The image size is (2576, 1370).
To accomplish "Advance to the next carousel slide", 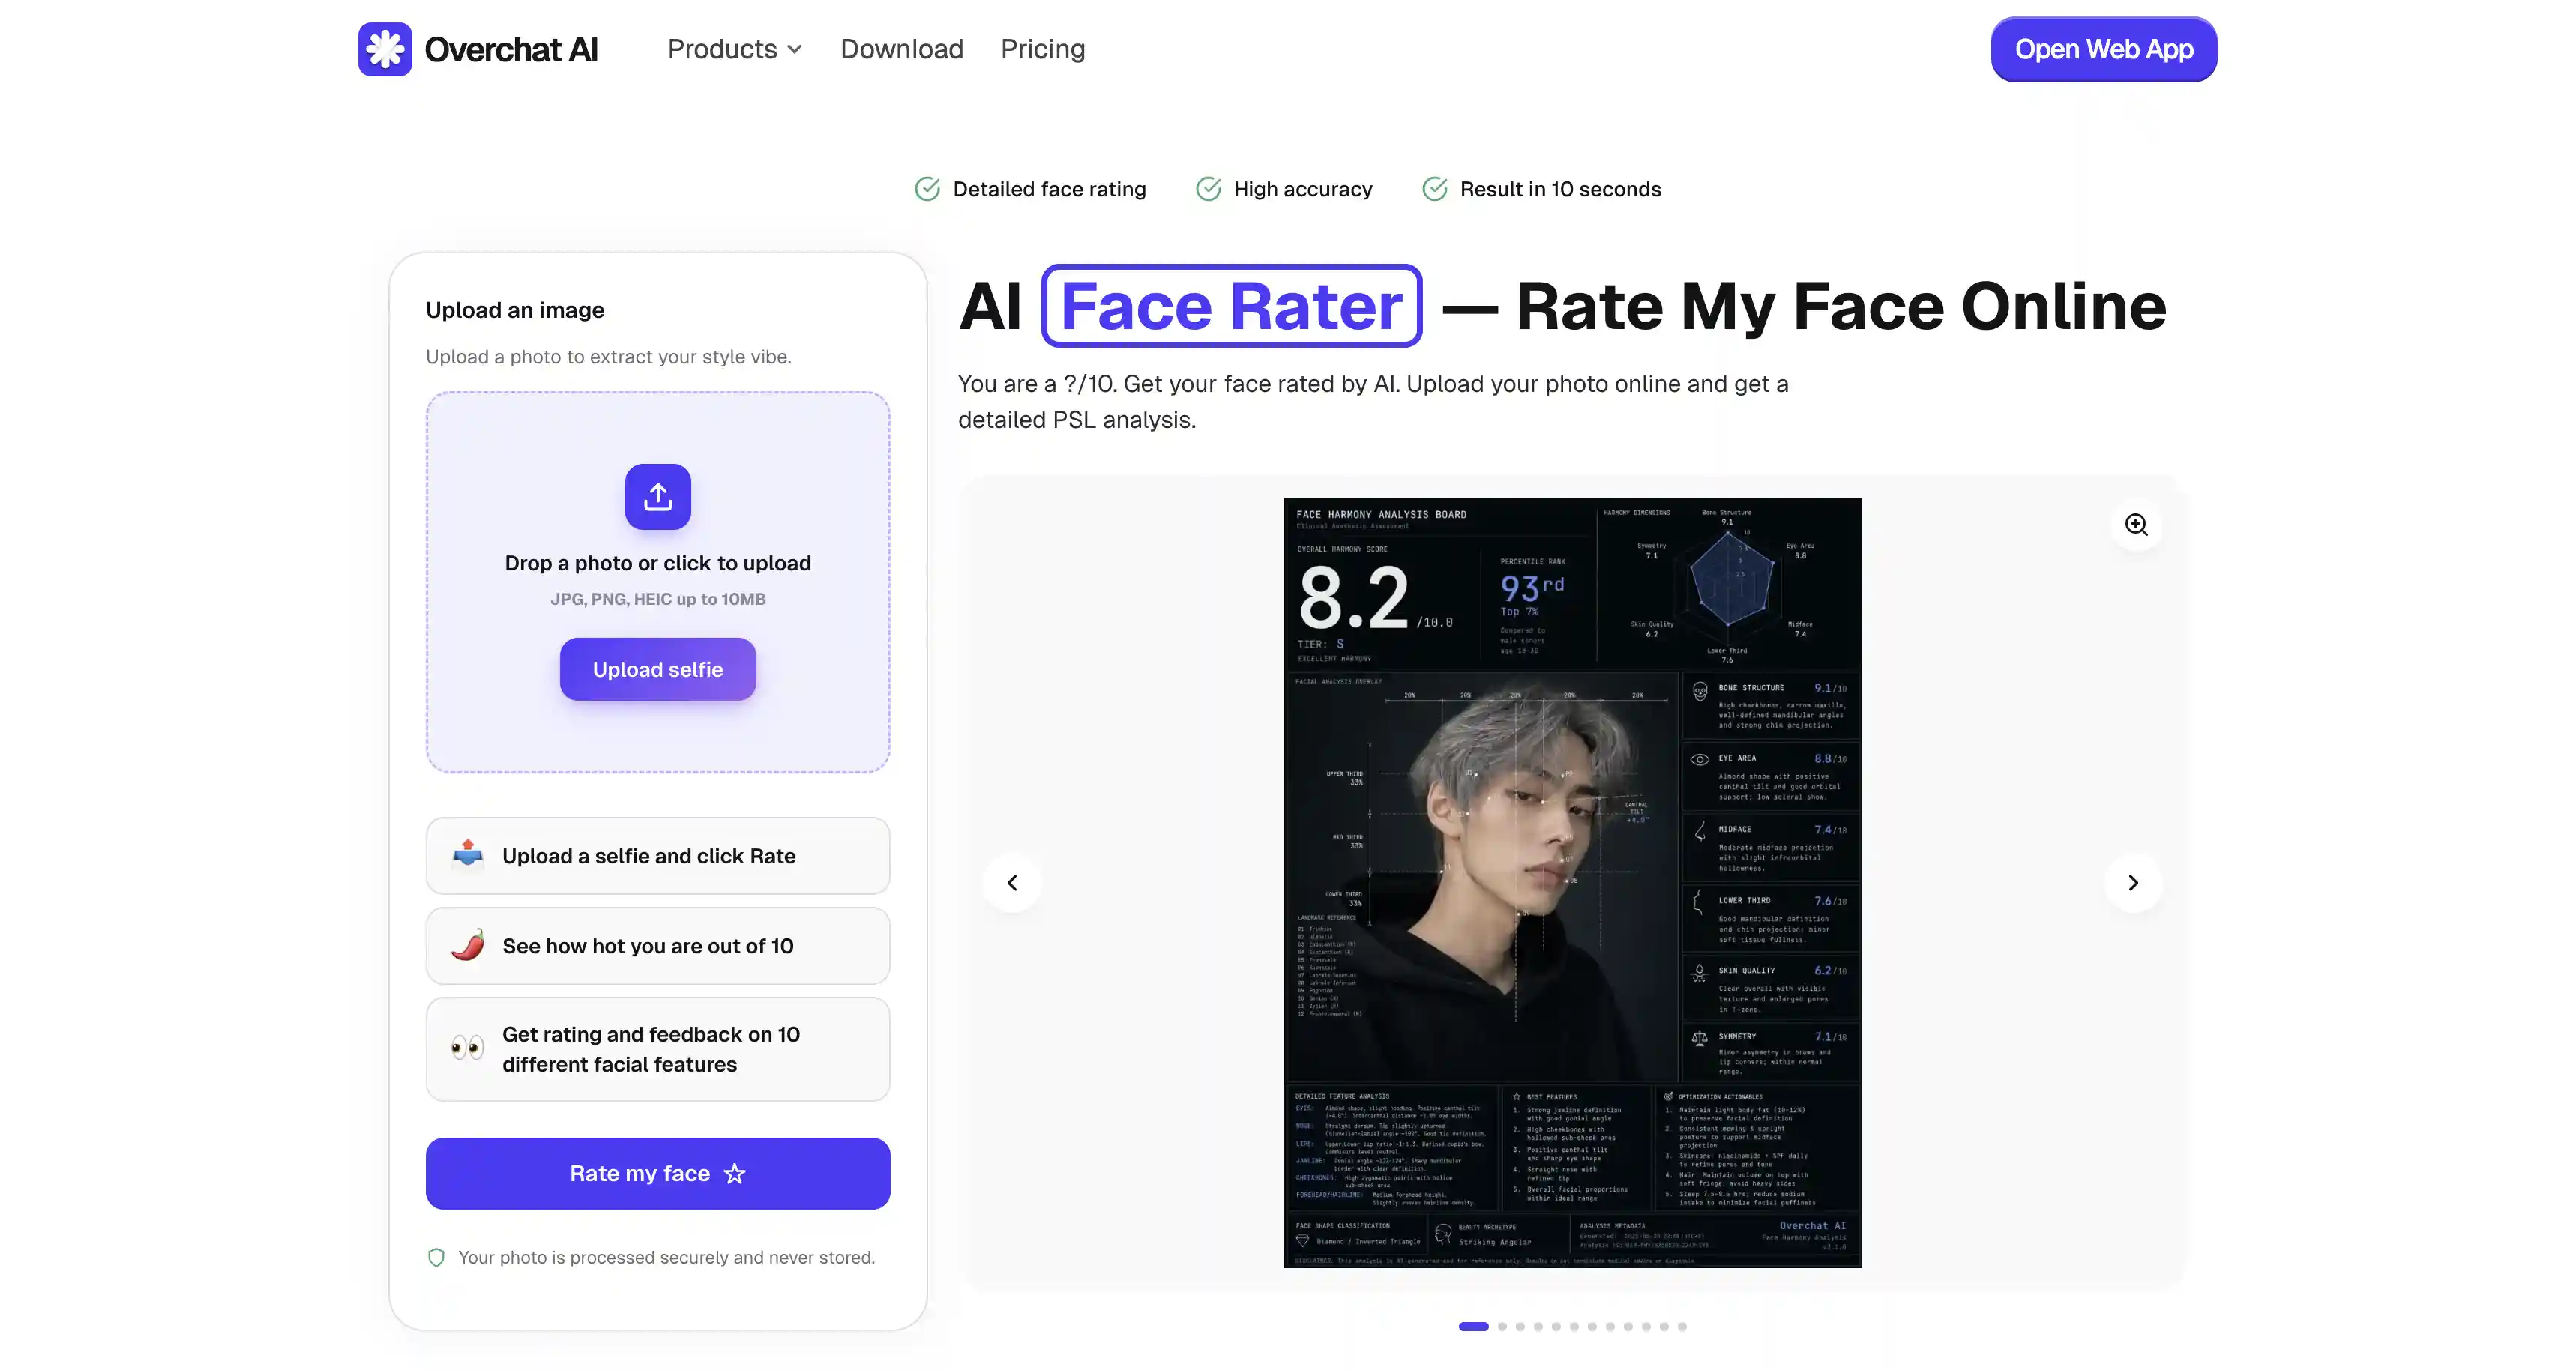I will 2133,883.
